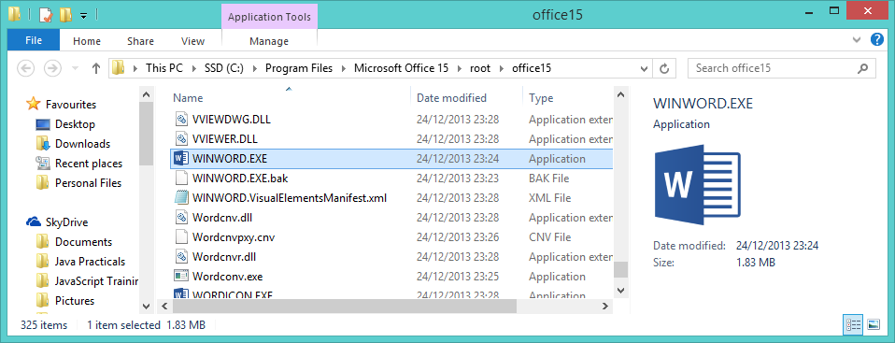The height and width of the screenshot is (343, 895).
Task: Open the Home ribbon tab
Action: [87, 40]
